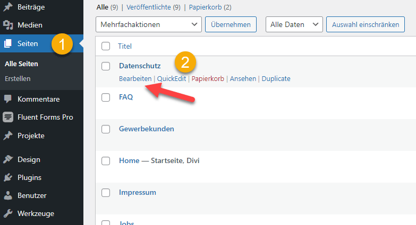Click the Werkzeuge wrench icon
The image size is (416, 225).
pos(8,213)
